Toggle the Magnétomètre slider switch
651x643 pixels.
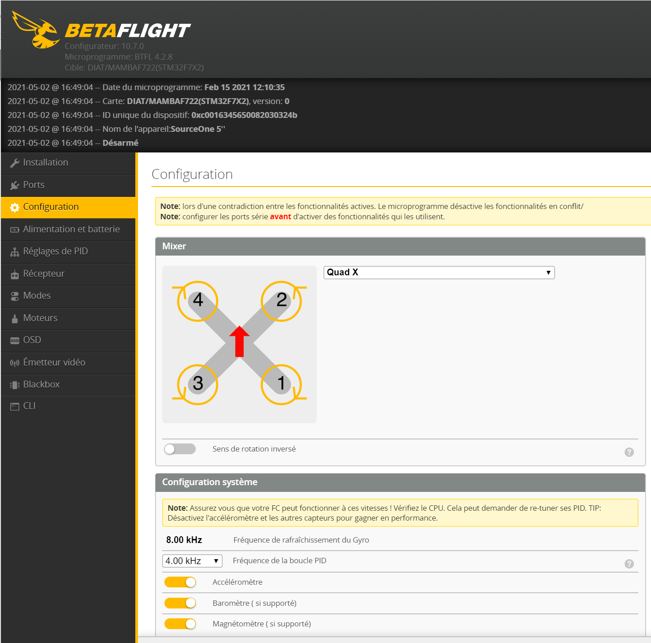(x=180, y=623)
